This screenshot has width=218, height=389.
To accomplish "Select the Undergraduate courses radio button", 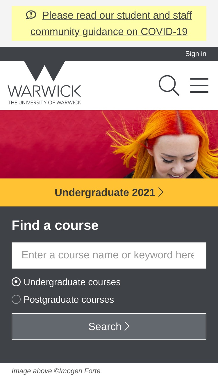I will pyautogui.click(x=16, y=282).
